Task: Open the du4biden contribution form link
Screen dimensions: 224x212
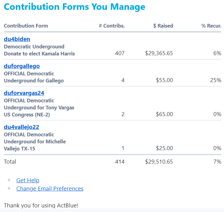Action: pos(17,39)
